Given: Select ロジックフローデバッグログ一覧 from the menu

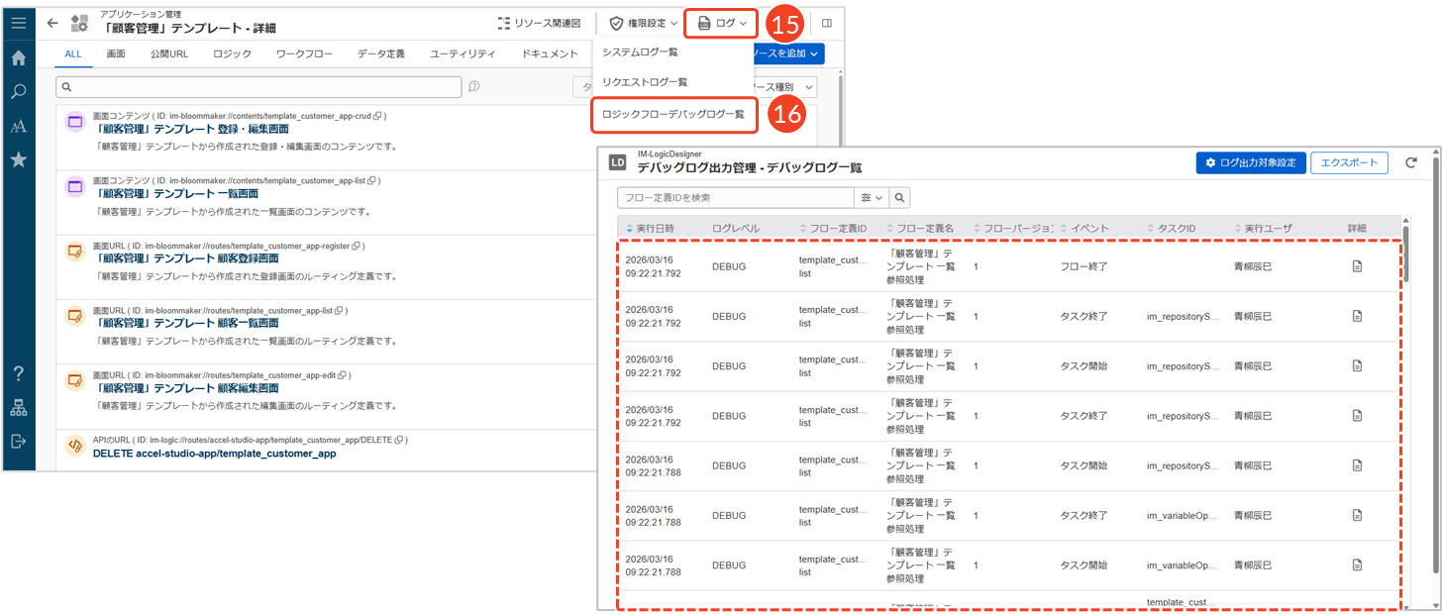Looking at the screenshot, I should point(672,115).
